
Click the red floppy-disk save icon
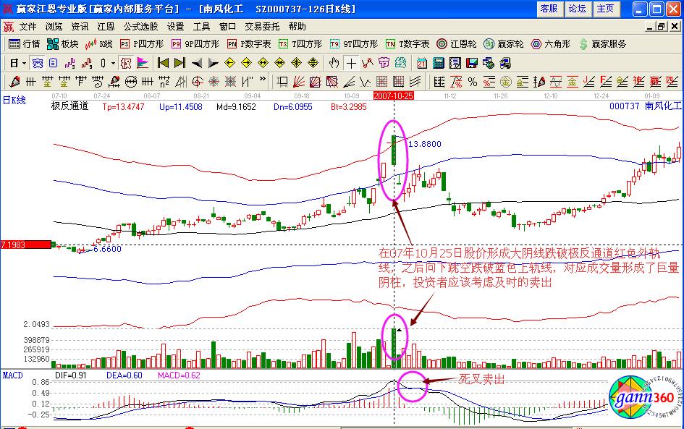pos(471,63)
